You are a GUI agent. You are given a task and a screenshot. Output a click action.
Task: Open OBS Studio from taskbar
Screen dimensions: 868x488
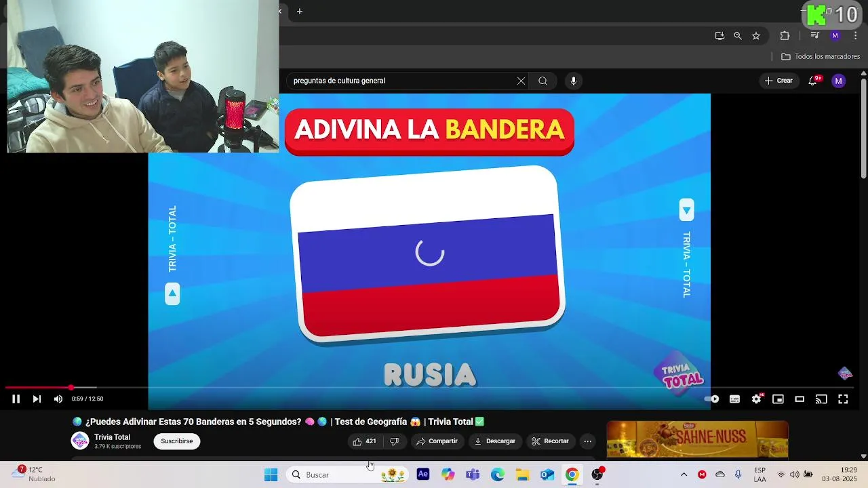pyautogui.click(x=597, y=474)
